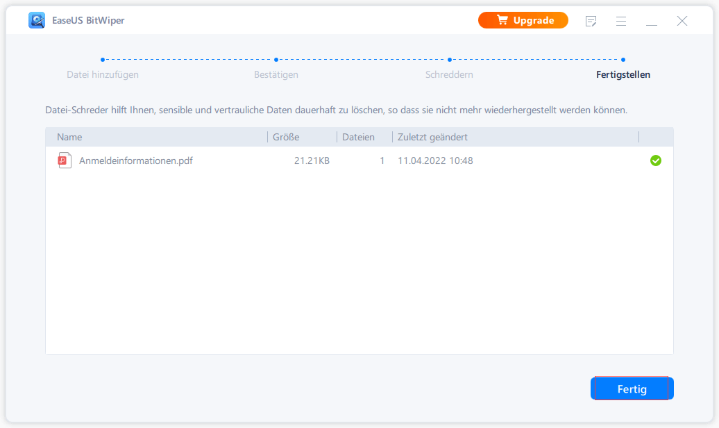This screenshot has width=719, height=428.
Task: Select the Bestätigen step
Action: (276, 74)
